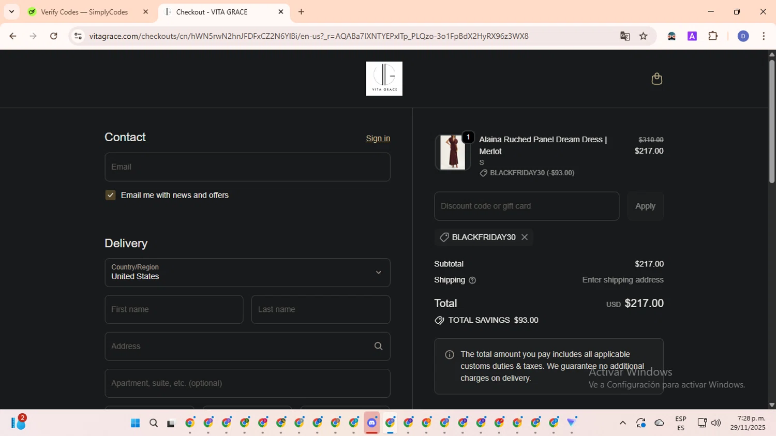The height and width of the screenshot is (436, 776).
Task: Open the network tray icon
Action: 702,423
